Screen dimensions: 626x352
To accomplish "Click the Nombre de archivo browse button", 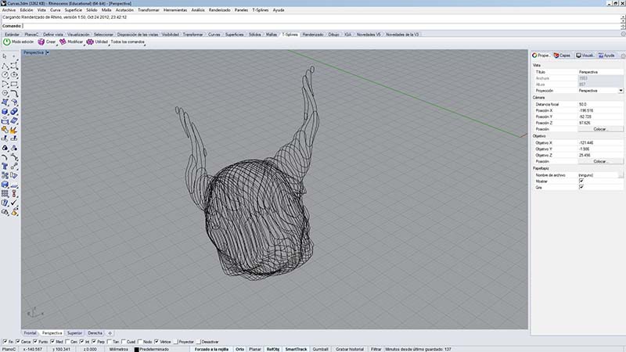I will (x=621, y=175).
